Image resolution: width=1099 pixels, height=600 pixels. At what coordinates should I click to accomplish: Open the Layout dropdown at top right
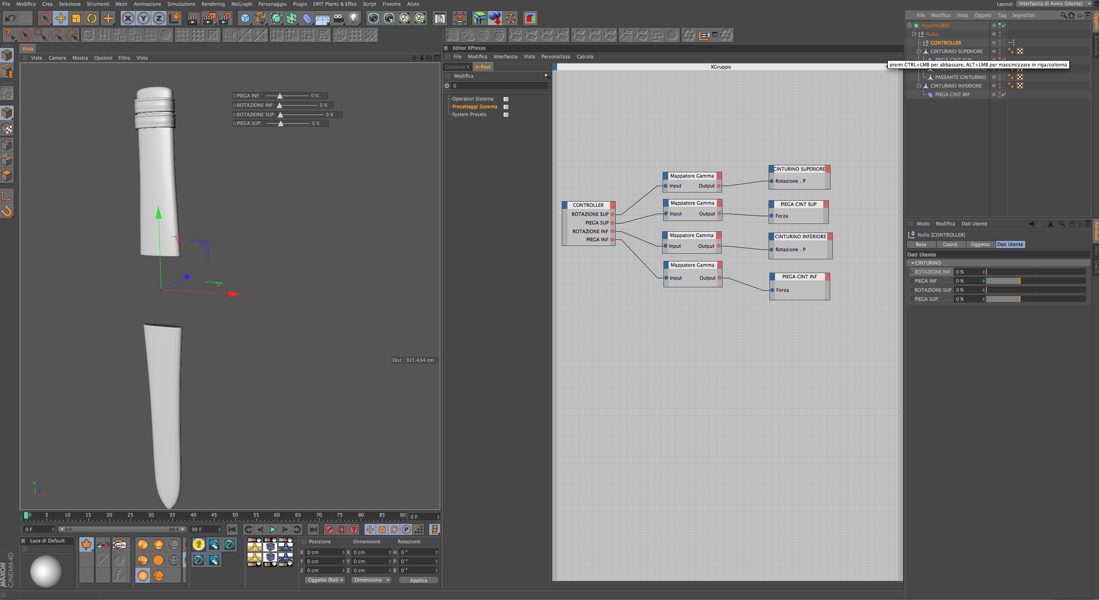pyautogui.click(x=1055, y=4)
